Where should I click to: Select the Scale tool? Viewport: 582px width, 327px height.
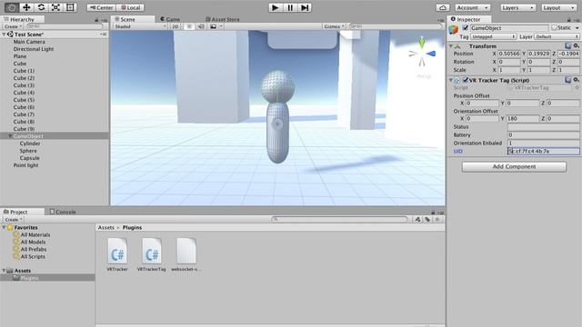pos(55,7)
